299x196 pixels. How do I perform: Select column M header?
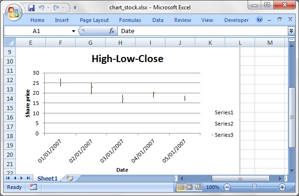pyautogui.click(x=270, y=42)
